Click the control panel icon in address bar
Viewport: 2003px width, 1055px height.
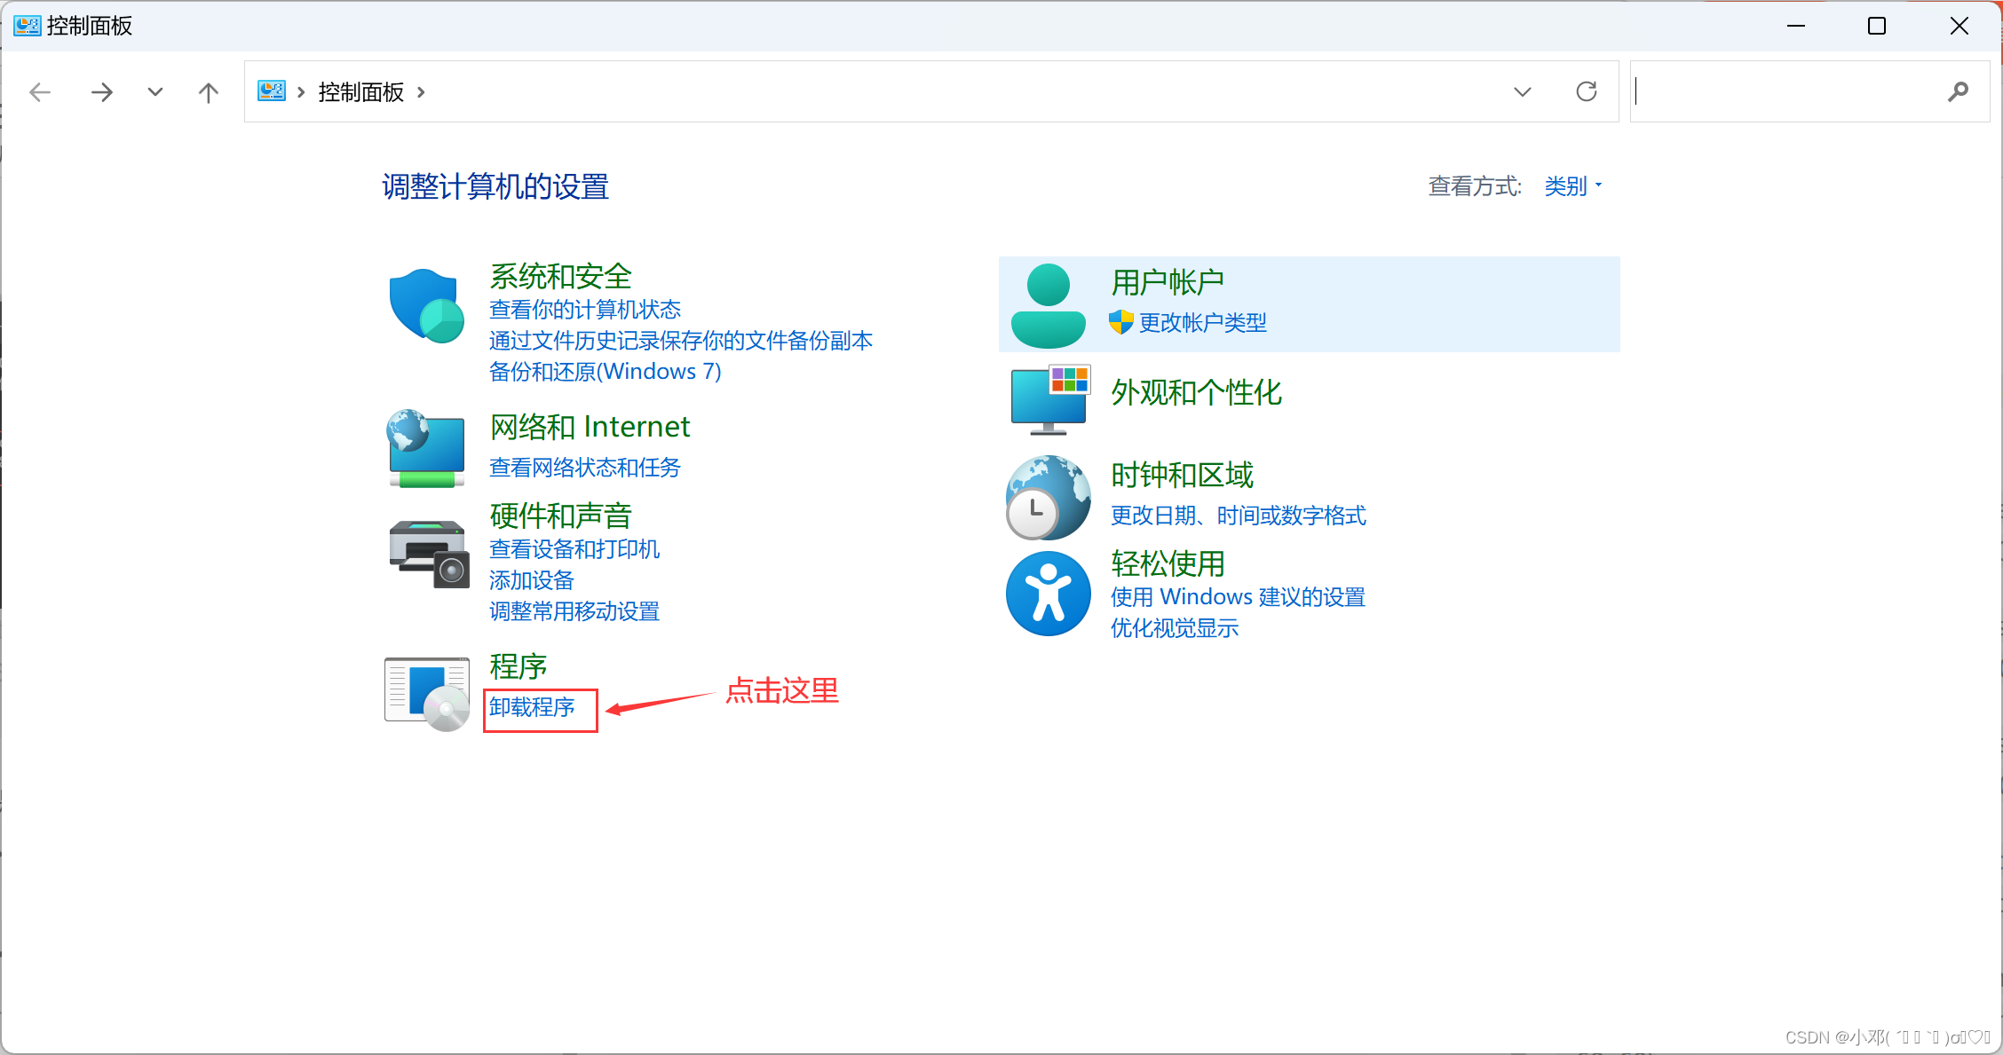click(x=272, y=91)
